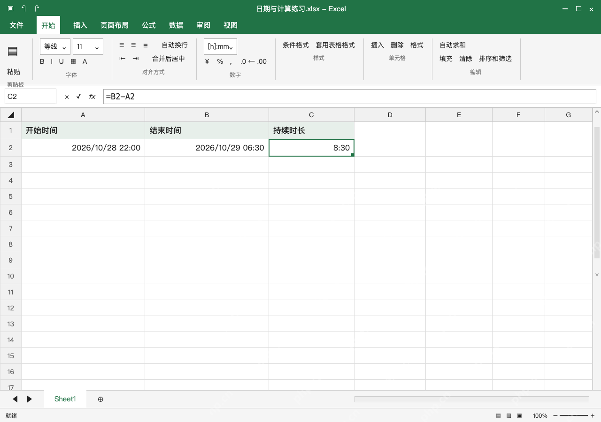Click 自动求和 (AutoSum) button

453,45
